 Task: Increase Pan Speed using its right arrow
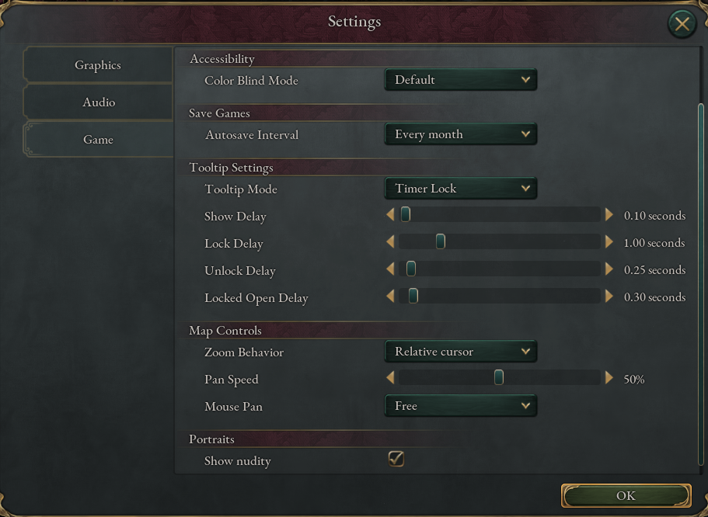tap(609, 377)
